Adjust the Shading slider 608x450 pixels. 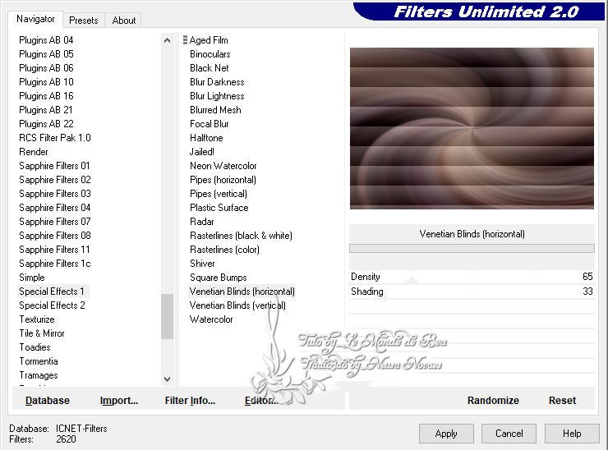(x=472, y=292)
